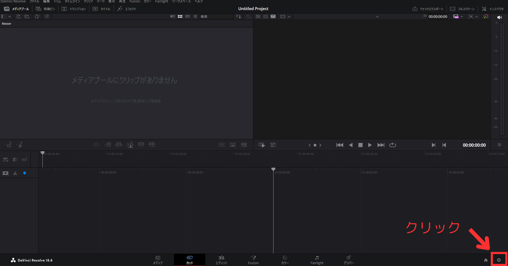Open the タイムライン menu

point(72,2)
